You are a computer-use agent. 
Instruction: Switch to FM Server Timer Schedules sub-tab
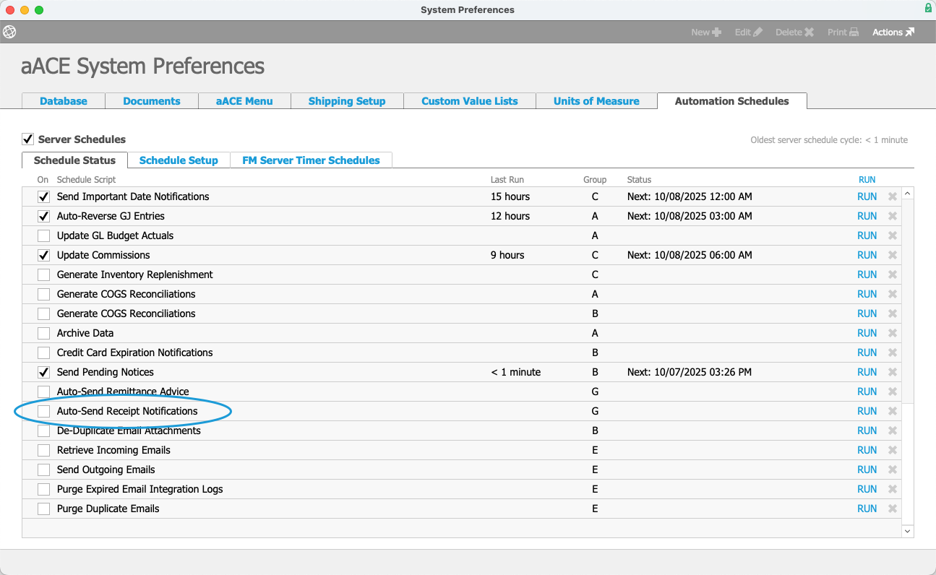point(311,160)
